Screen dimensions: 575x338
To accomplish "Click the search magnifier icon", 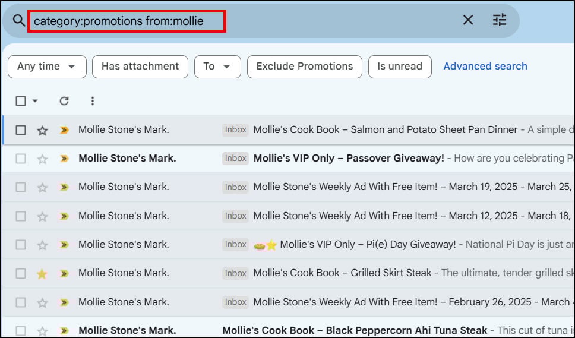I will pyautogui.click(x=19, y=21).
